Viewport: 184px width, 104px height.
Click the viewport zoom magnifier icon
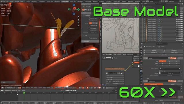pyautogui.click(x=78, y=17)
